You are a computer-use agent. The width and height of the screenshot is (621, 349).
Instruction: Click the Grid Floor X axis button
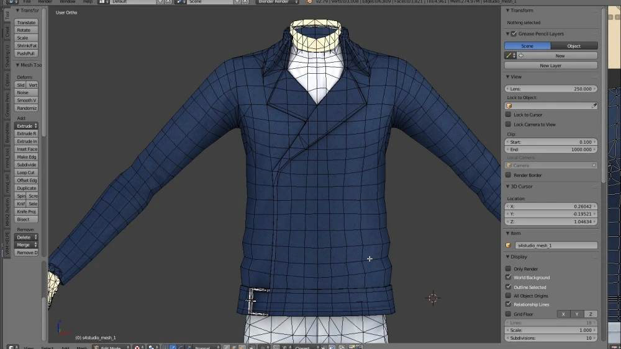(x=563, y=314)
